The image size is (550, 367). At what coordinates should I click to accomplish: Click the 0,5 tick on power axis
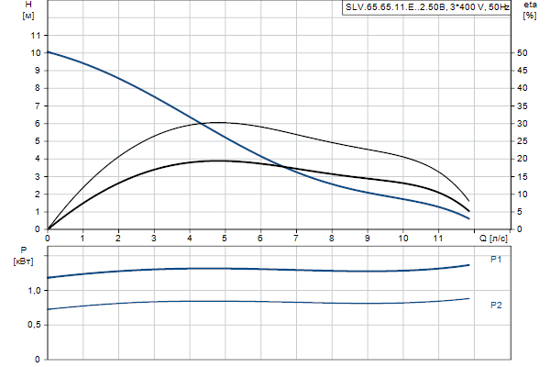tap(34, 325)
